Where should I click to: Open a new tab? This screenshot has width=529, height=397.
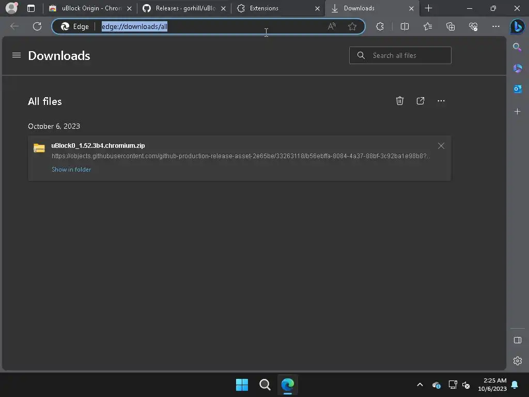[428, 8]
